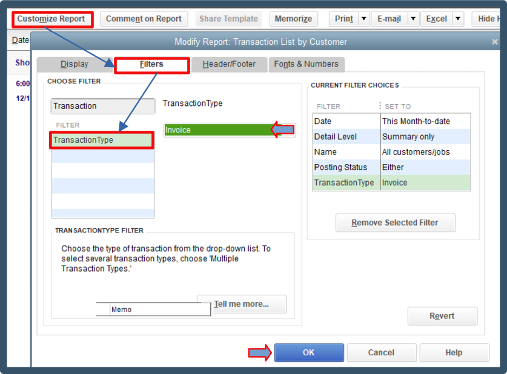Open the Invoice transaction type dropdown

click(x=230, y=130)
